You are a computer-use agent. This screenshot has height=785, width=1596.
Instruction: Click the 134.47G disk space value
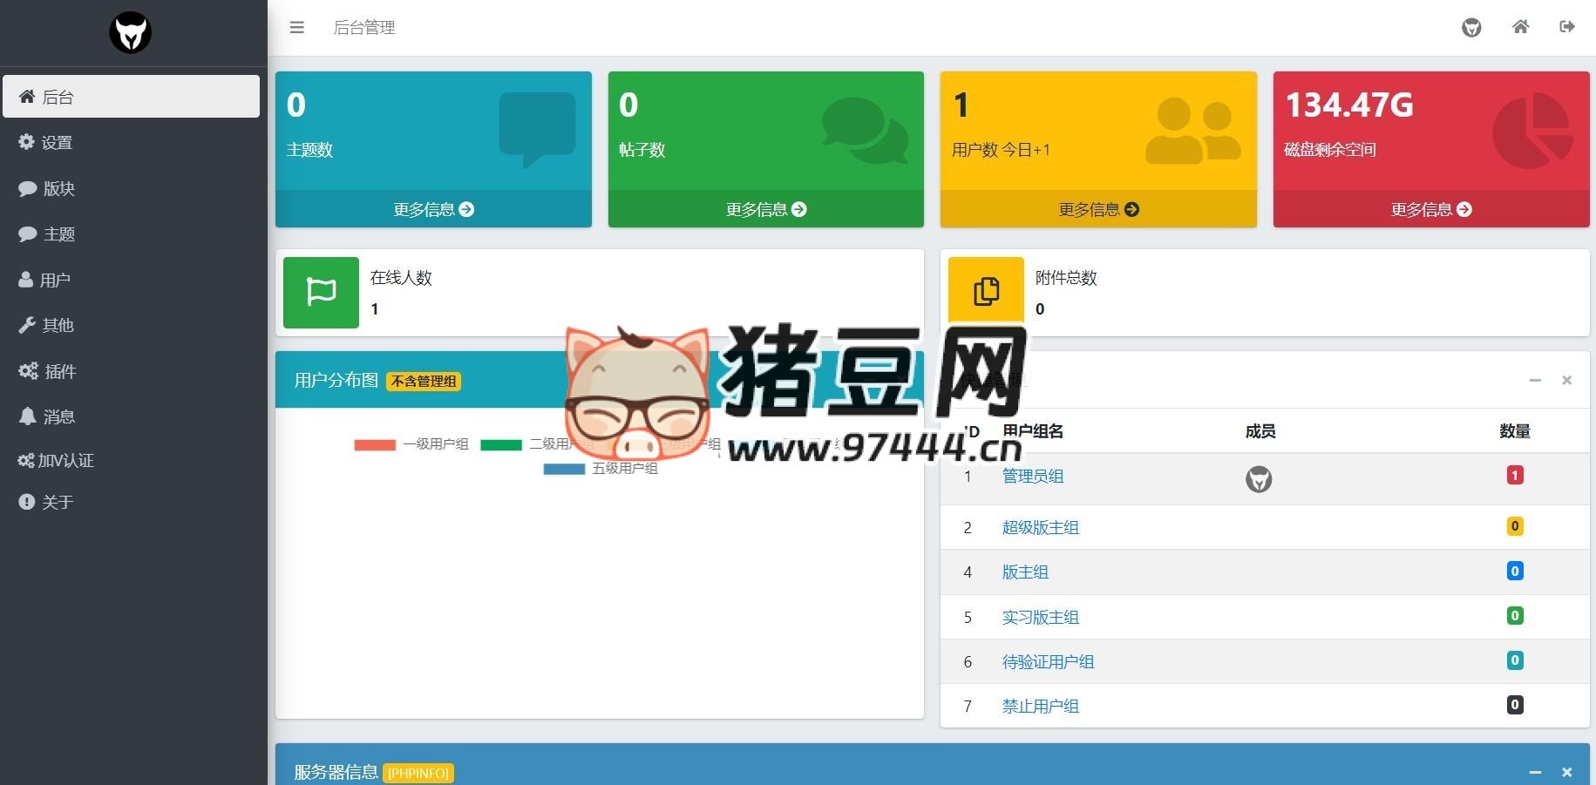pyautogui.click(x=1349, y=105)
